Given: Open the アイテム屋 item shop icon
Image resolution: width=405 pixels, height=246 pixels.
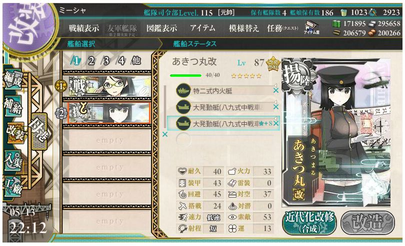Looking at the screenshot, I should tap(311, 28).
